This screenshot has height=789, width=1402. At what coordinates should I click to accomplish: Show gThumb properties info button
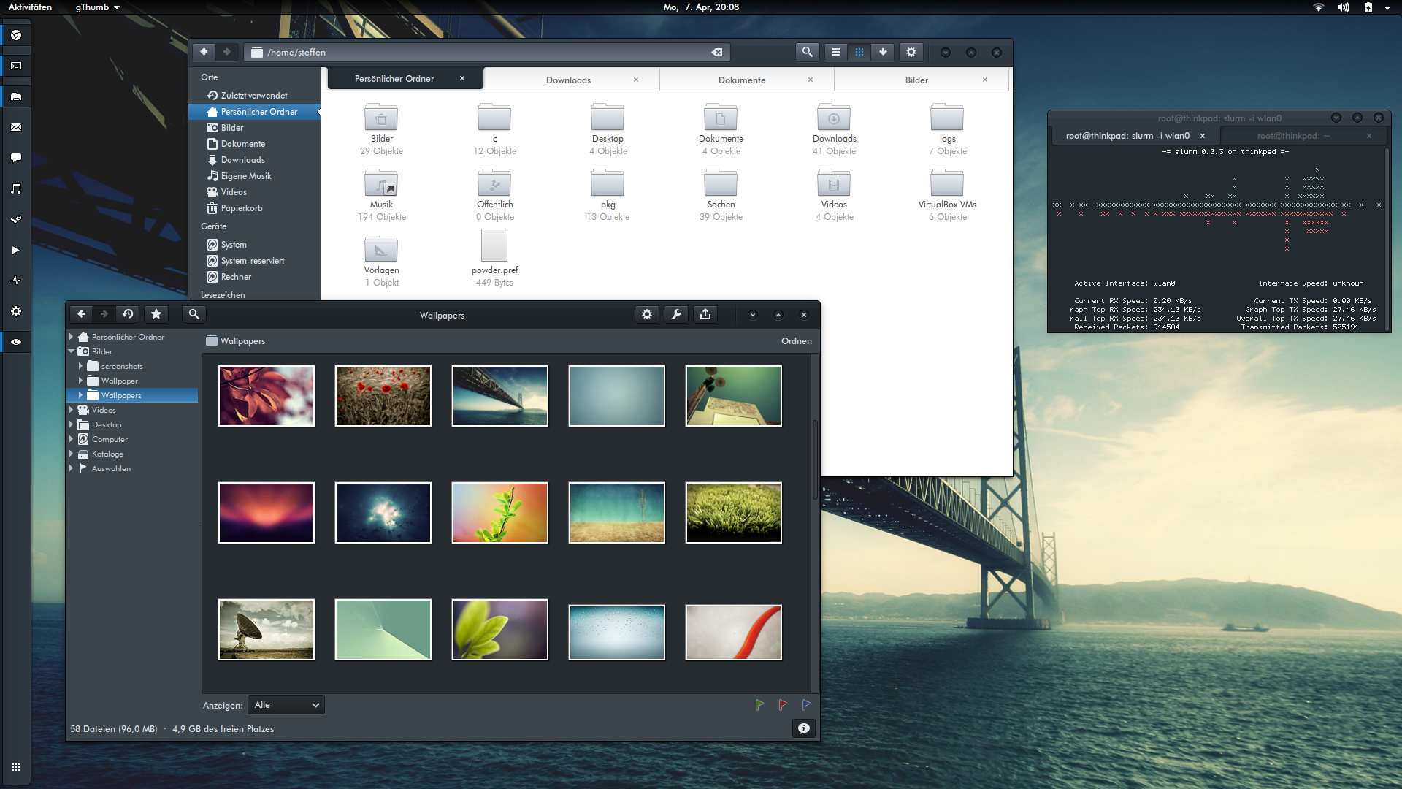pyautogui.click(x=803, y=728)
